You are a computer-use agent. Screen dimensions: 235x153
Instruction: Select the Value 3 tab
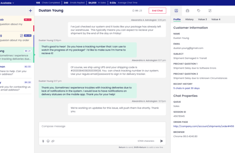coord(202,20)
